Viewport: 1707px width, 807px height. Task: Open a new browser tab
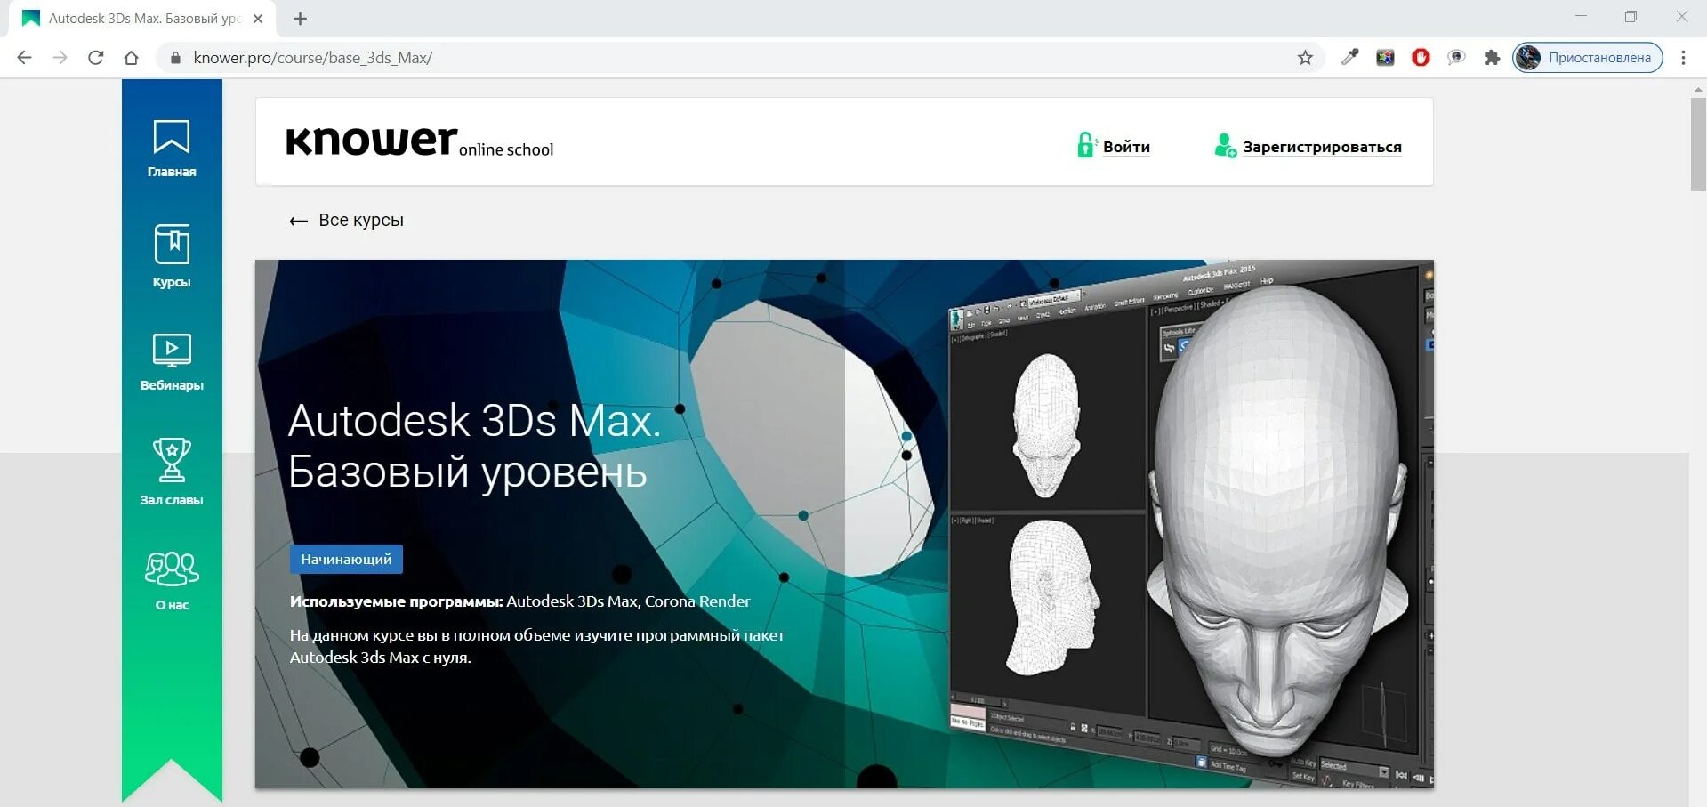tap(300, 18)
